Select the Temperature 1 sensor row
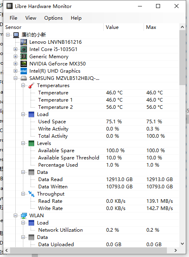 91,100
